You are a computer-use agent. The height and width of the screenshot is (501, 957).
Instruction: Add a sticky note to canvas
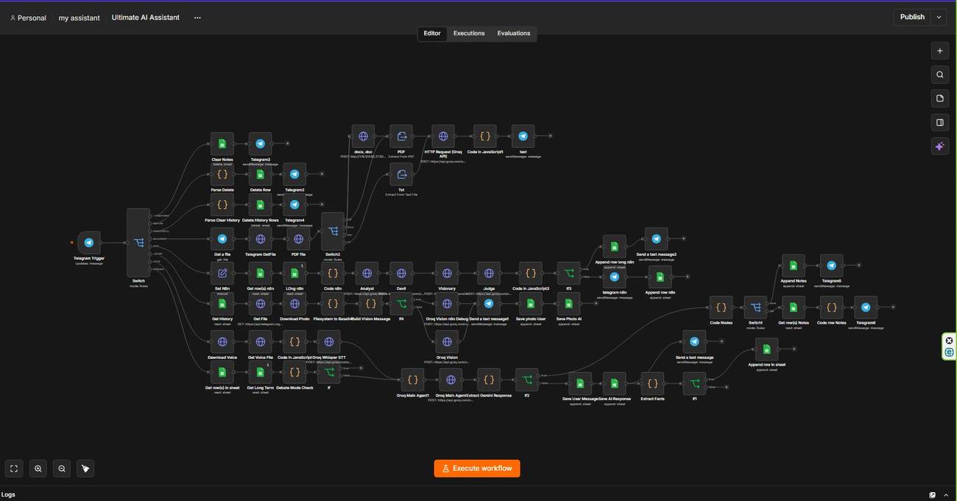(x=940, y=99)
